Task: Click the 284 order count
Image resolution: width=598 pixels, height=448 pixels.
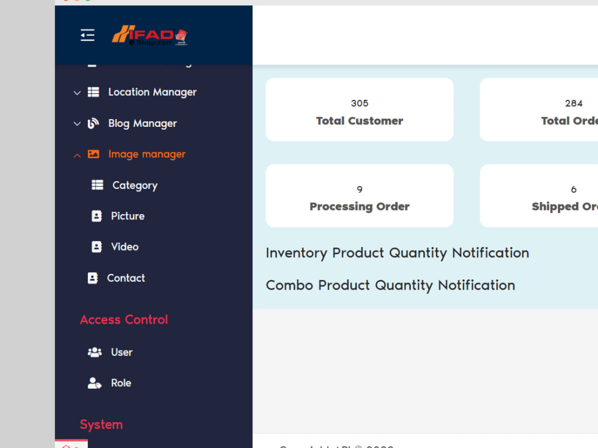Action: pos(573,103)
